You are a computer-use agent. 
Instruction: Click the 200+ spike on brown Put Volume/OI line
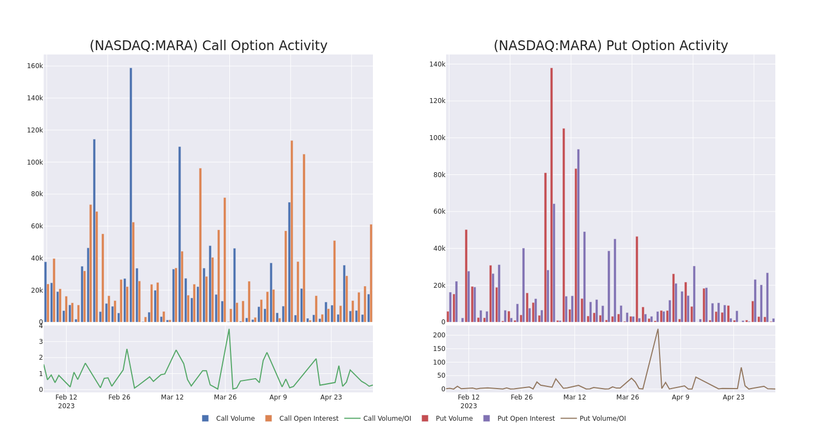tap(658, 329)
